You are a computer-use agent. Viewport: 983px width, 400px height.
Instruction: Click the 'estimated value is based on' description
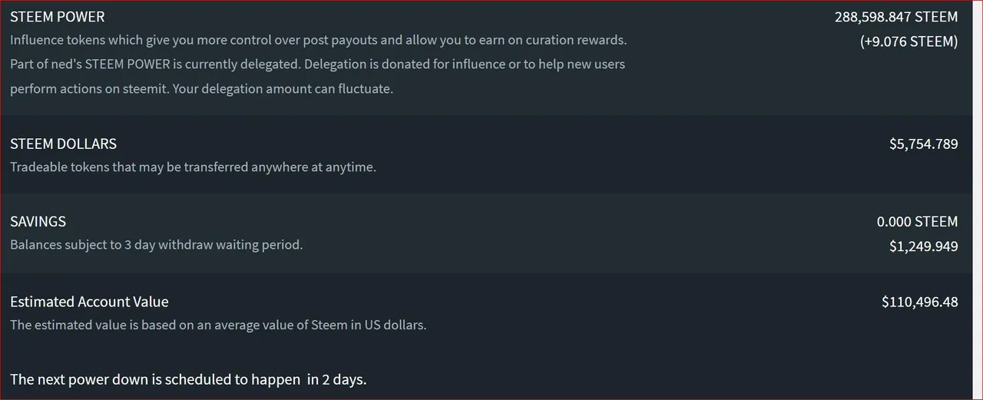pyautogui.click(x=218, y=325)
